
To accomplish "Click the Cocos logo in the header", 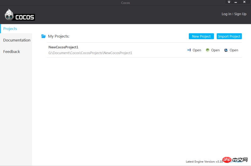I will pos(20,15).
